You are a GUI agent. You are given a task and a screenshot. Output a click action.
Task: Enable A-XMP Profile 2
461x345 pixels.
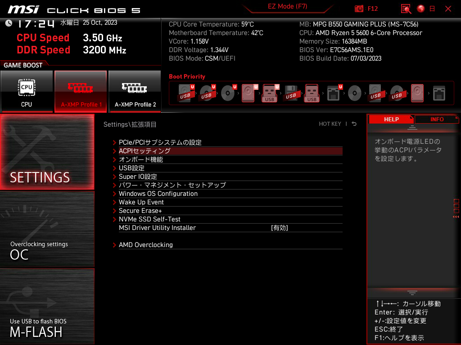pyautogui.click(x=135, y=91)
